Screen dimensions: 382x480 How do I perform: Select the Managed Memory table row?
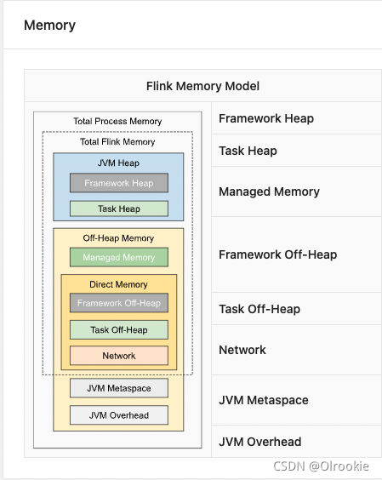[297, 191]
